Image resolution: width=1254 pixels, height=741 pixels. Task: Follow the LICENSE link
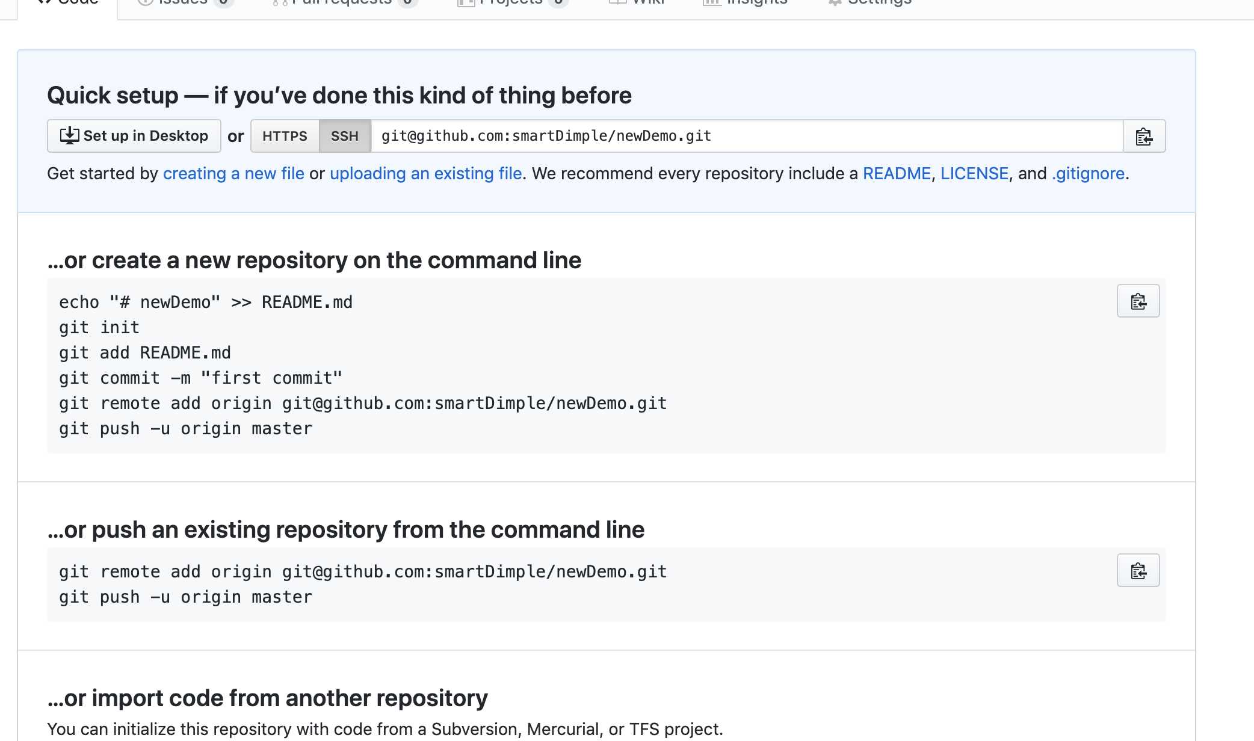pyautogui.click(x=974, y=173)
